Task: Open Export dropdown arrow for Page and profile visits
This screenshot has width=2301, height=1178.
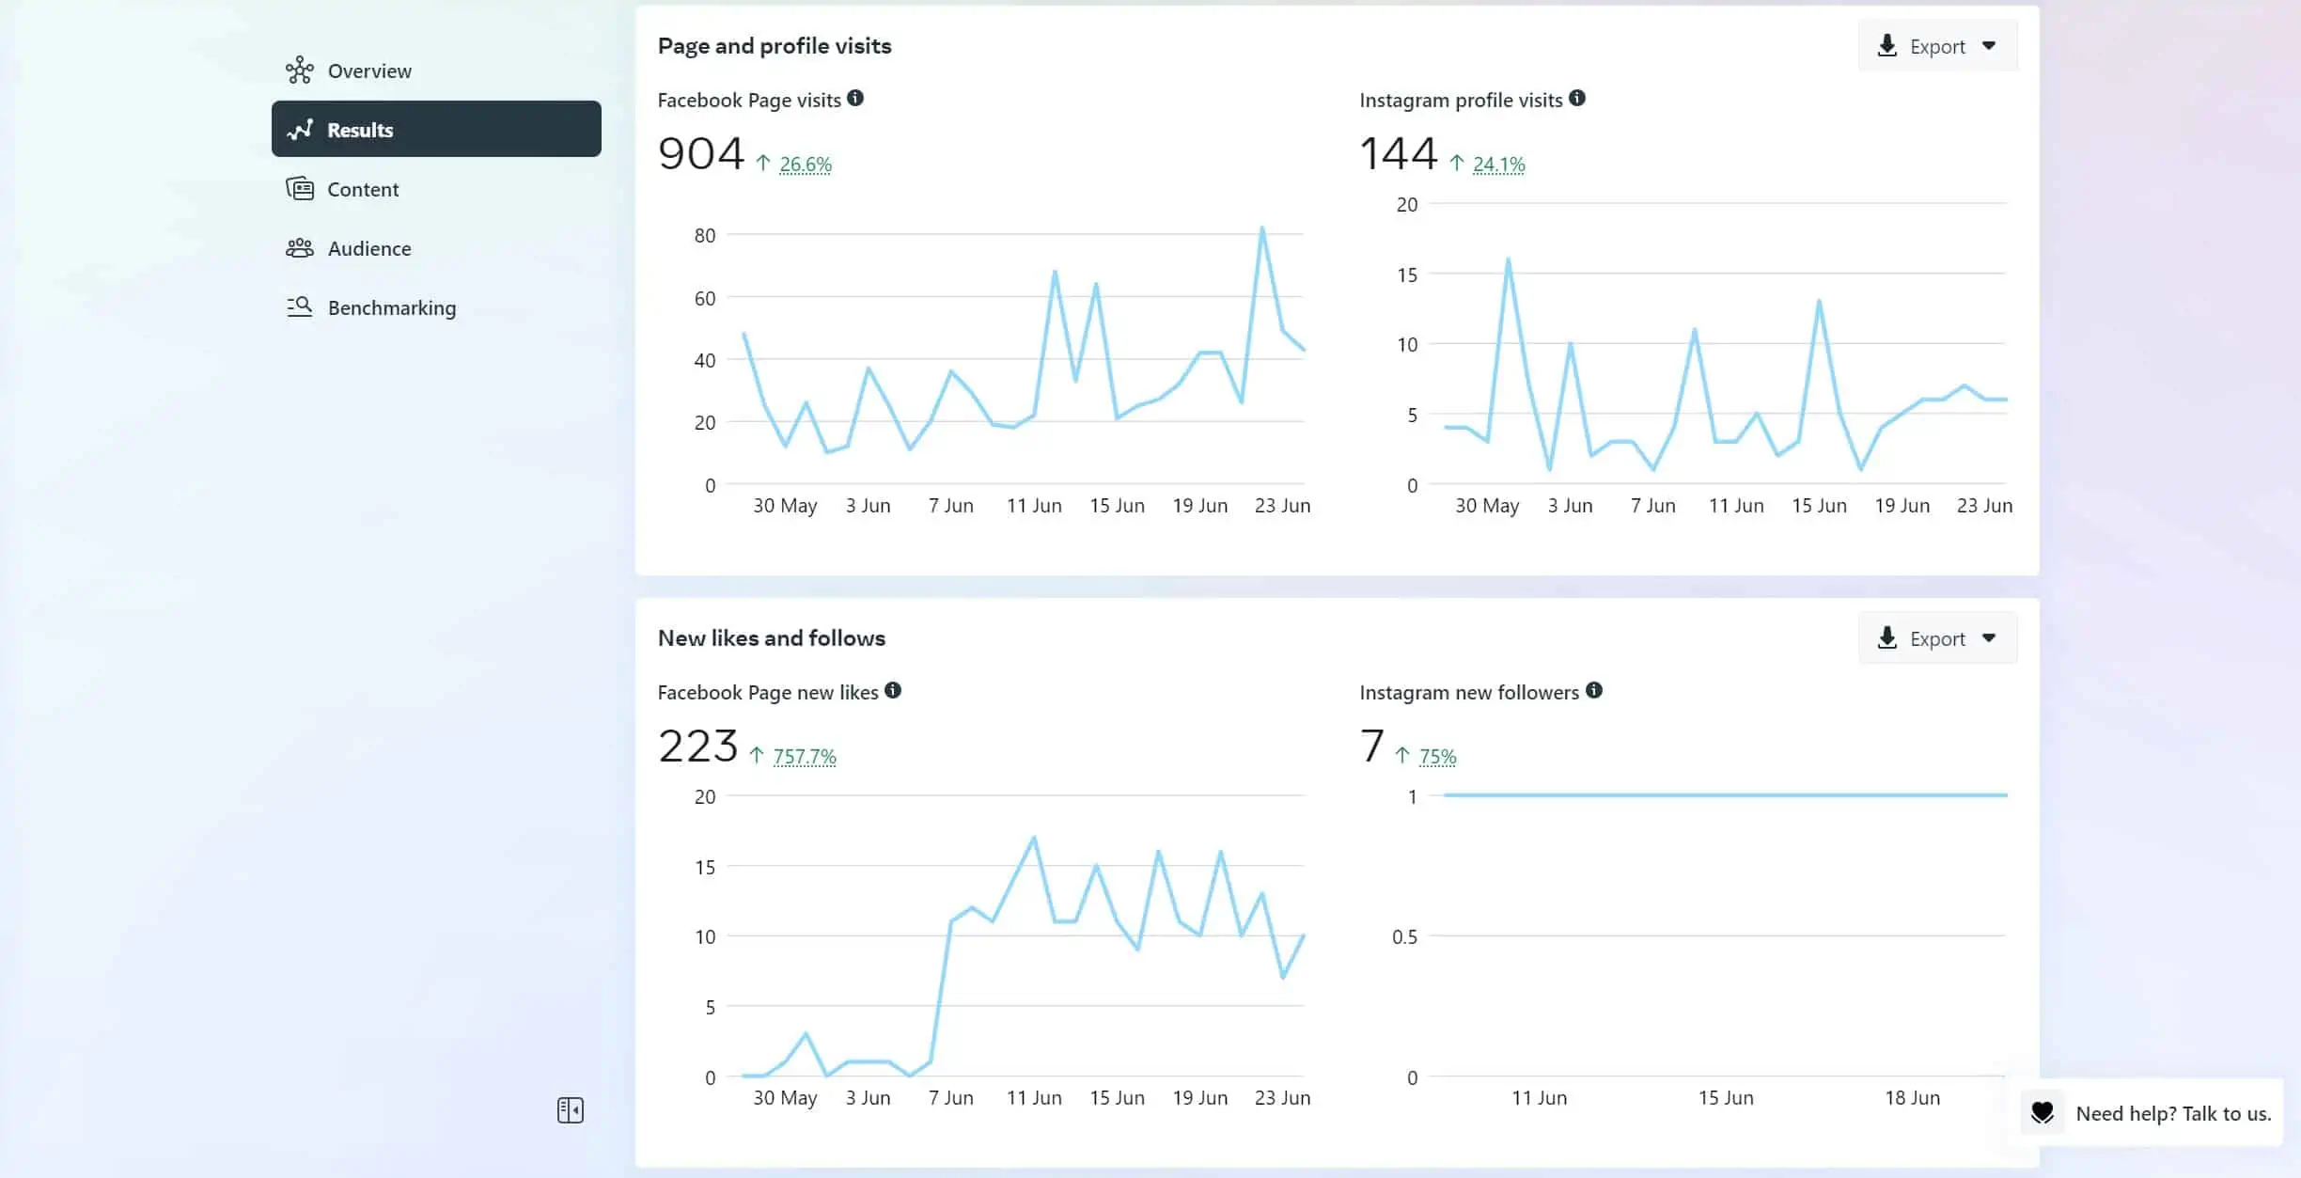Action: tap(1989, 45)
